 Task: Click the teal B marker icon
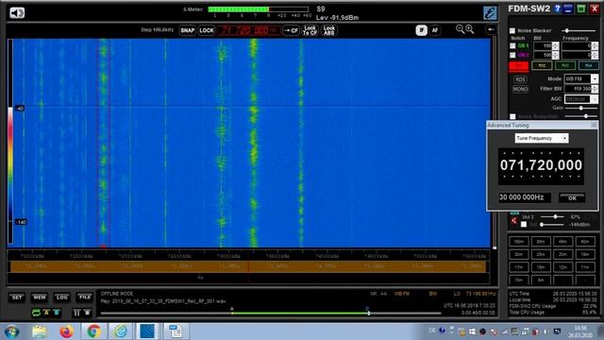57,313
